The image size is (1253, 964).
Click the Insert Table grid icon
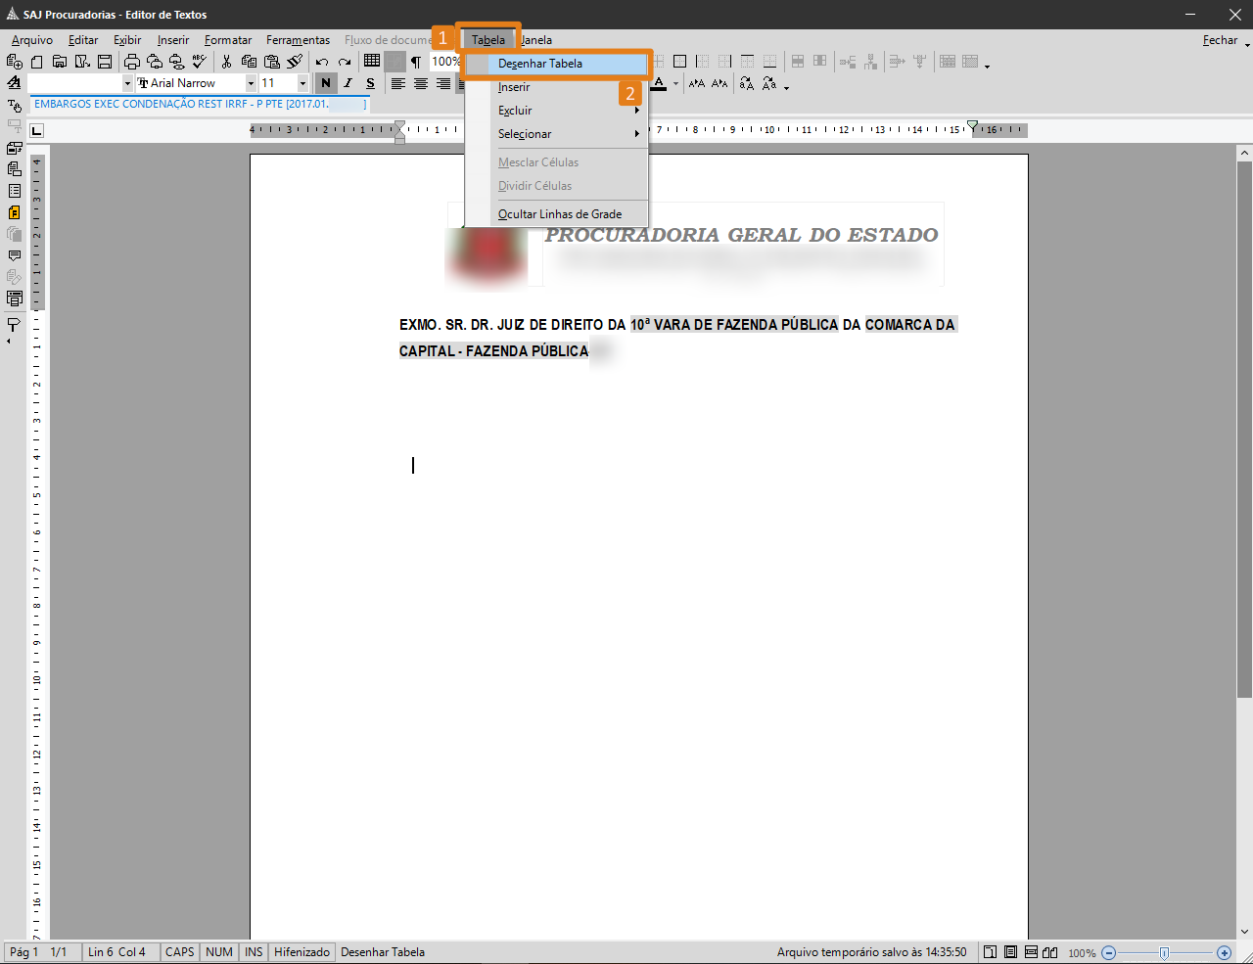(372, 61)
